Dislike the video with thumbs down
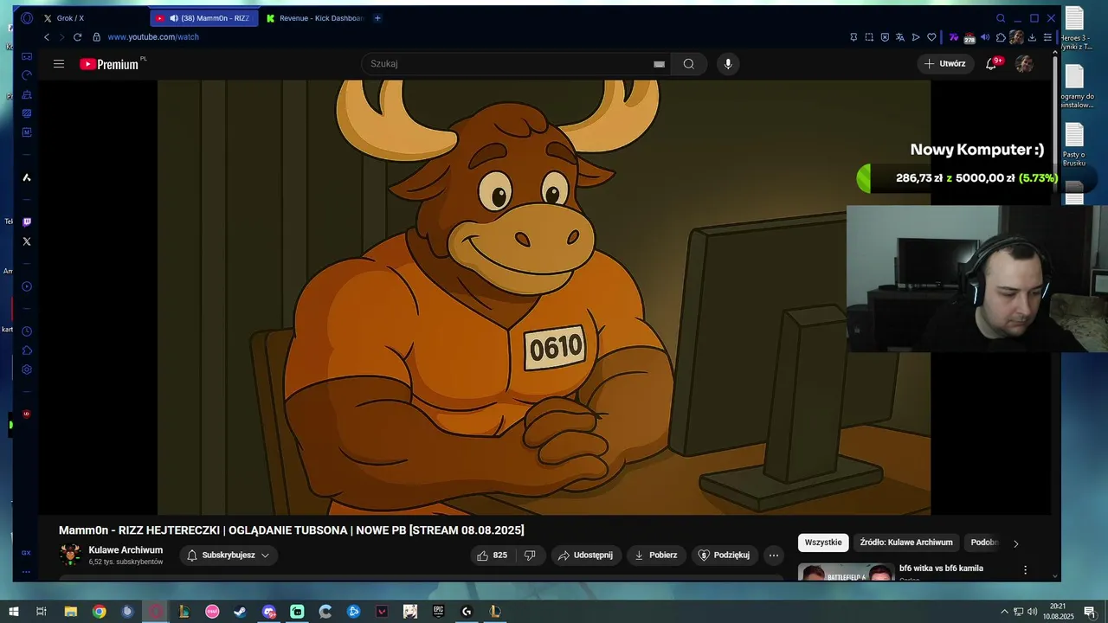The width and height of the screenshot is (1108, 623). (531, 556)
